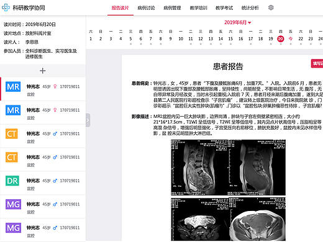The height and width of the screenshot is (242, 323).
Task: Select calendar date 1
Action: 91,38
